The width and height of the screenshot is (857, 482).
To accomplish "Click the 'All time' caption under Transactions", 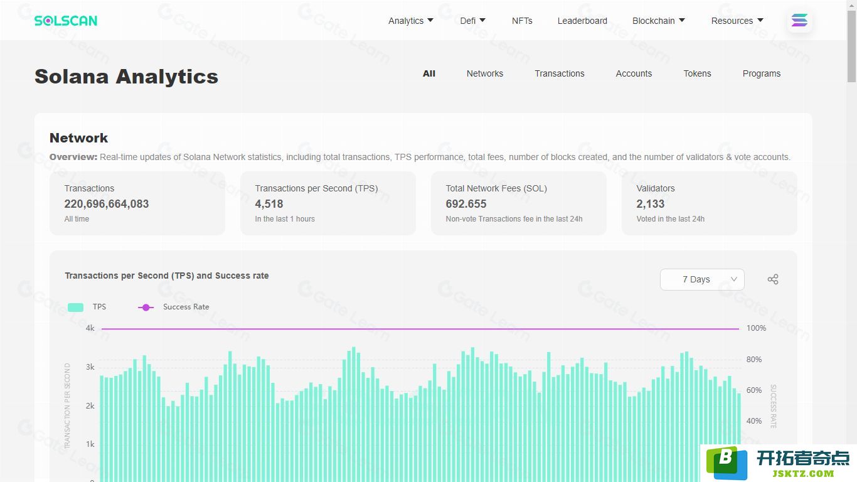I will coord(77,219).
